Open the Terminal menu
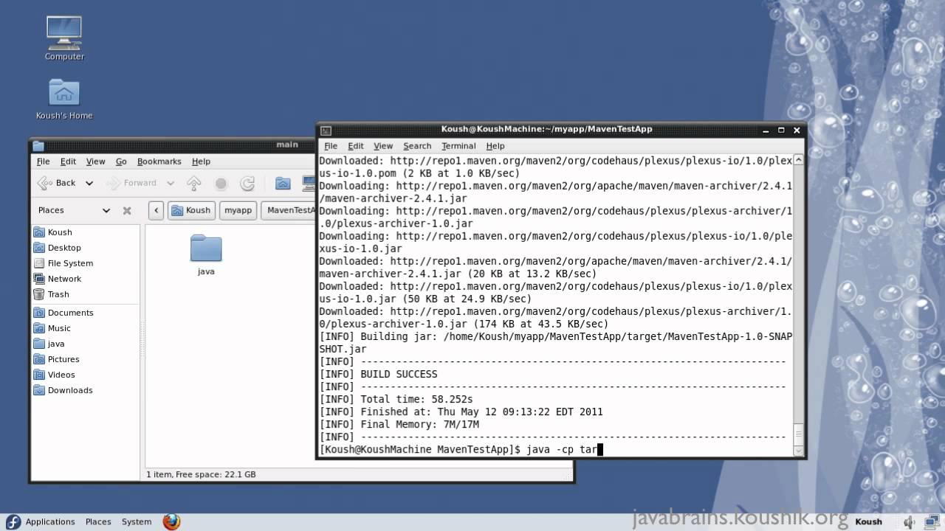This screenshot has height=531, width=945. (458, 146)
